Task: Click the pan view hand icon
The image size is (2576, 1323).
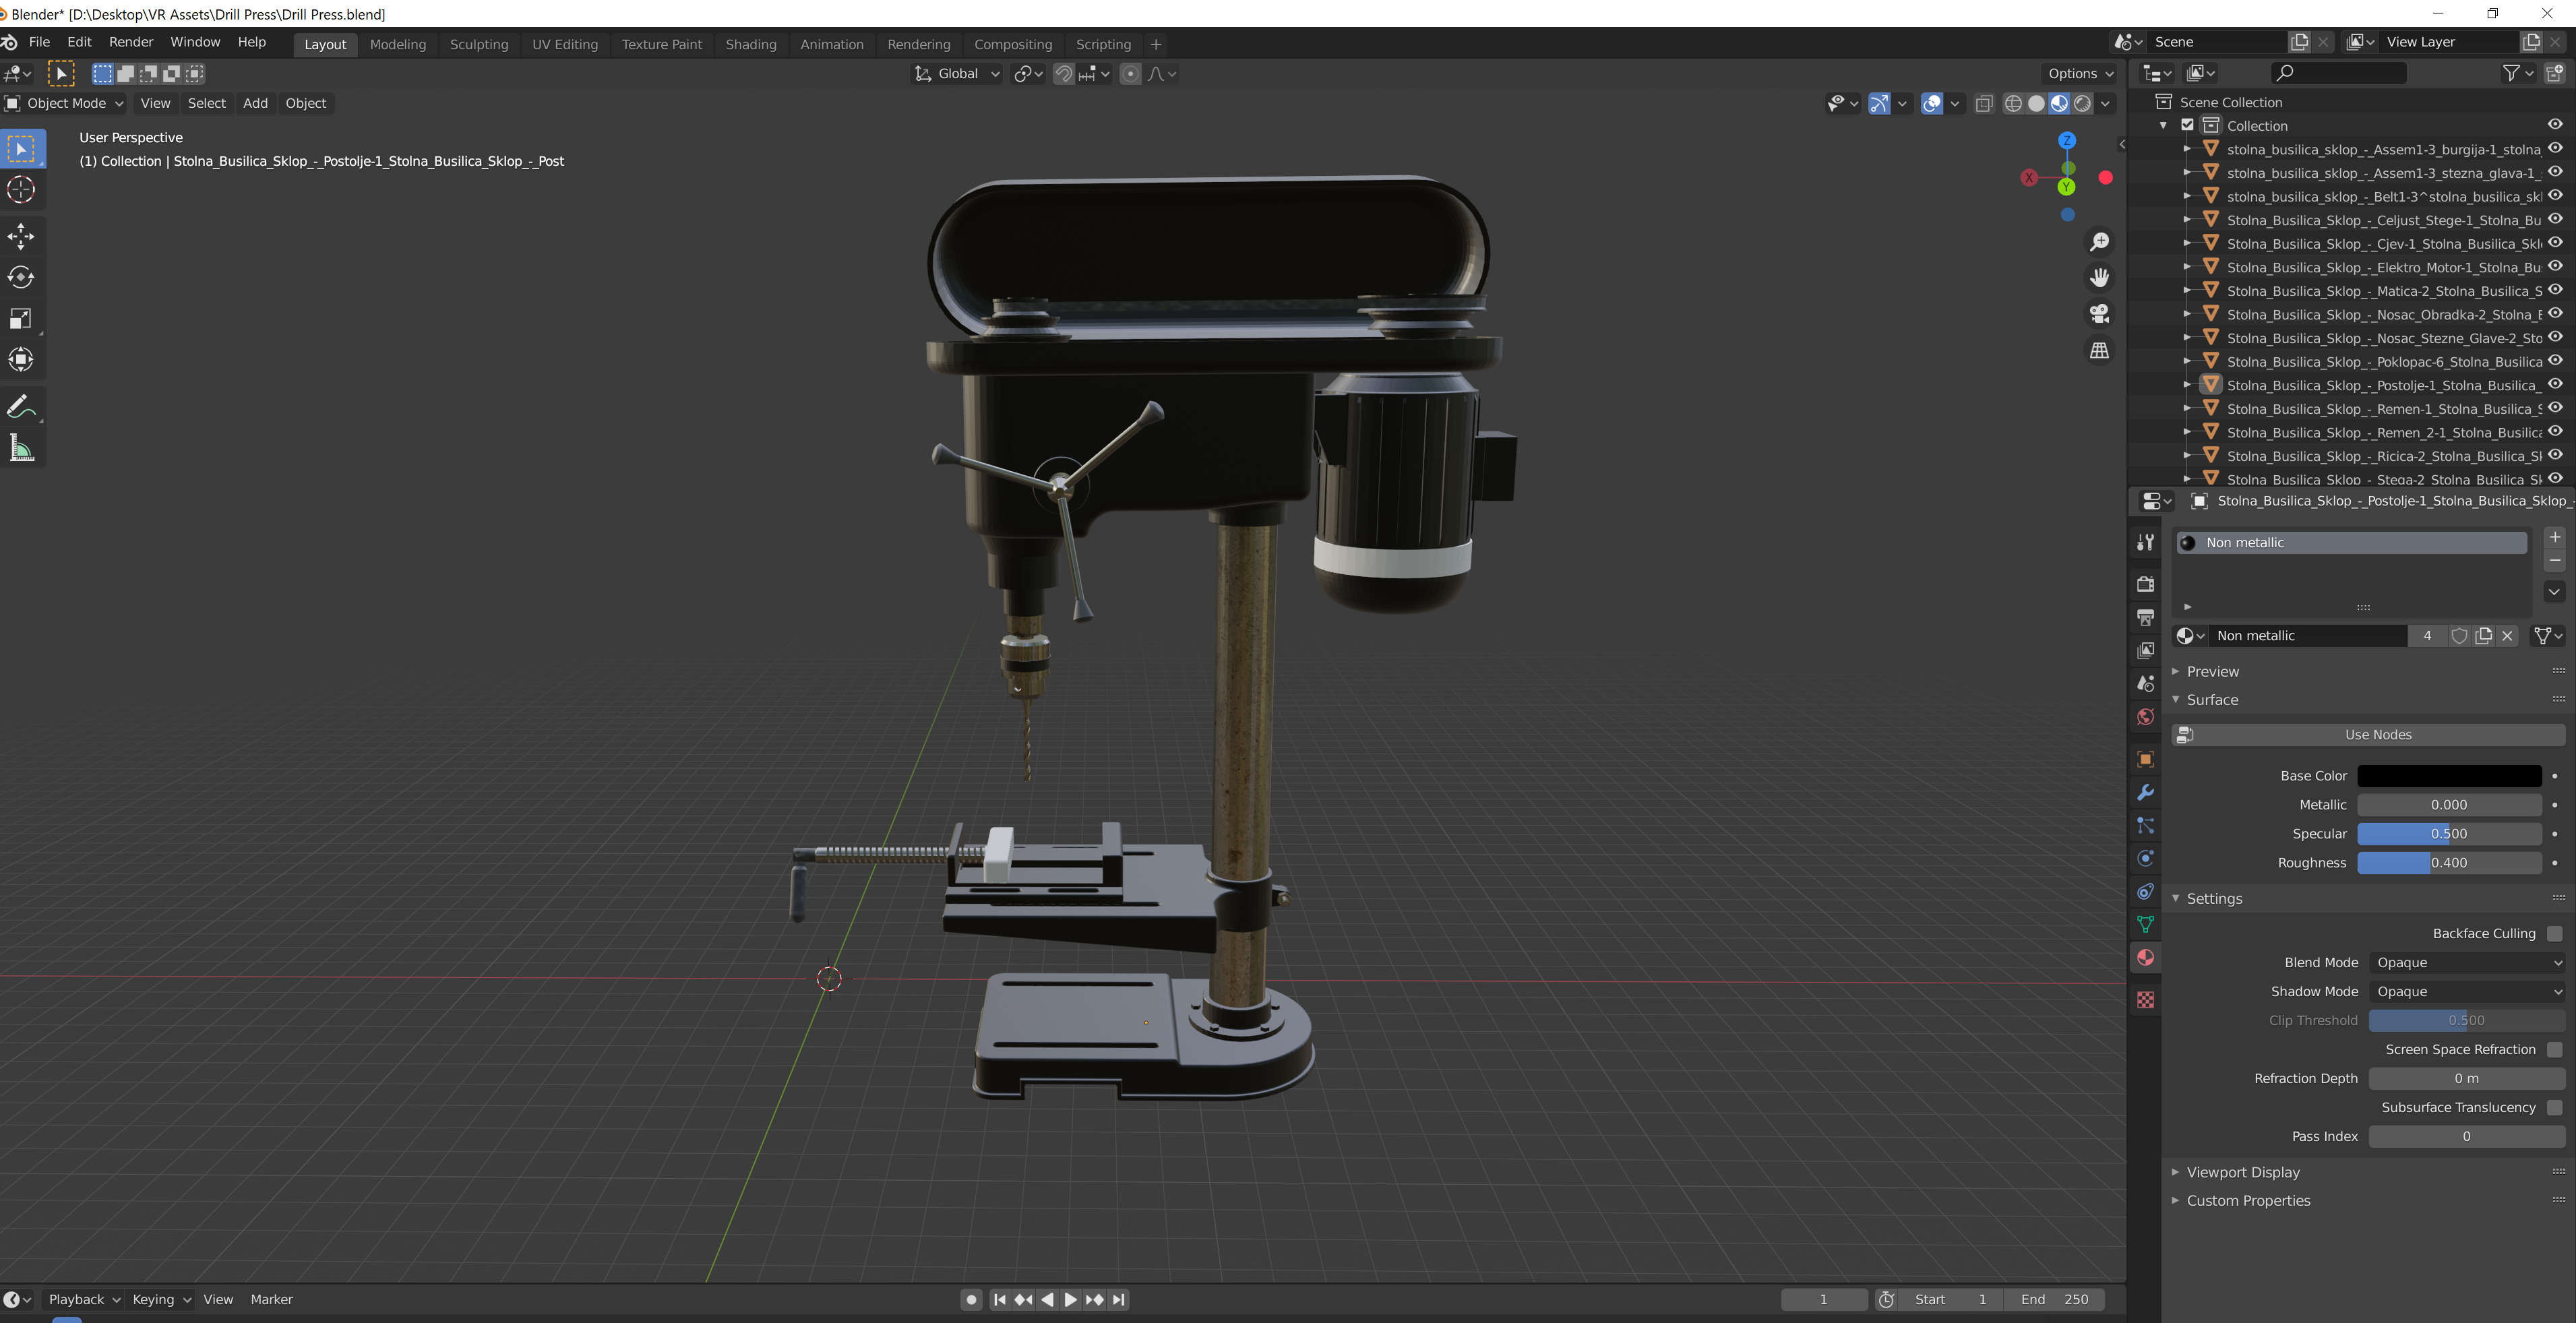Action: pos(2099,277)
